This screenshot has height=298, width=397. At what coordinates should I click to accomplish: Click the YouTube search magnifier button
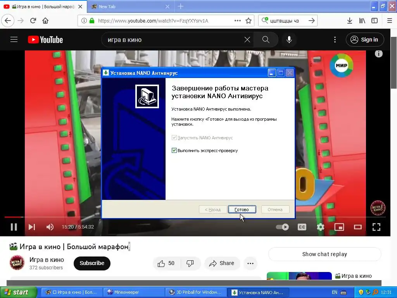[266, 40]
